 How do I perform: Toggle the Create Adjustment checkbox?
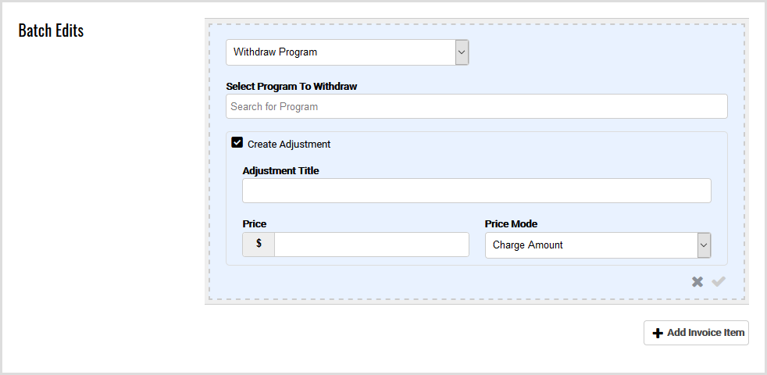(237, 143)
